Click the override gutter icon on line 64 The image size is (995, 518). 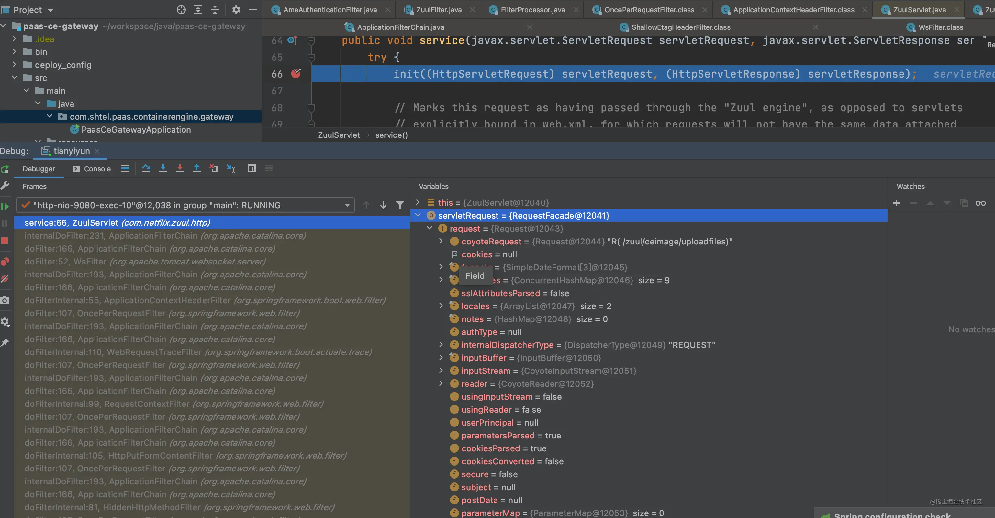pyautogui.click(x=292, y=40)
